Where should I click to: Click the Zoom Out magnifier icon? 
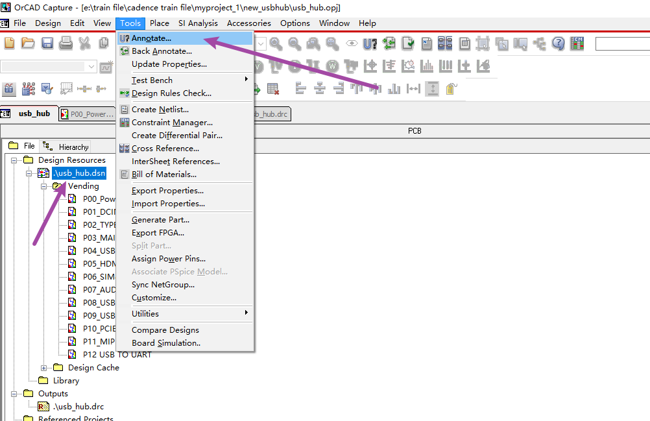tap(295, 43)
